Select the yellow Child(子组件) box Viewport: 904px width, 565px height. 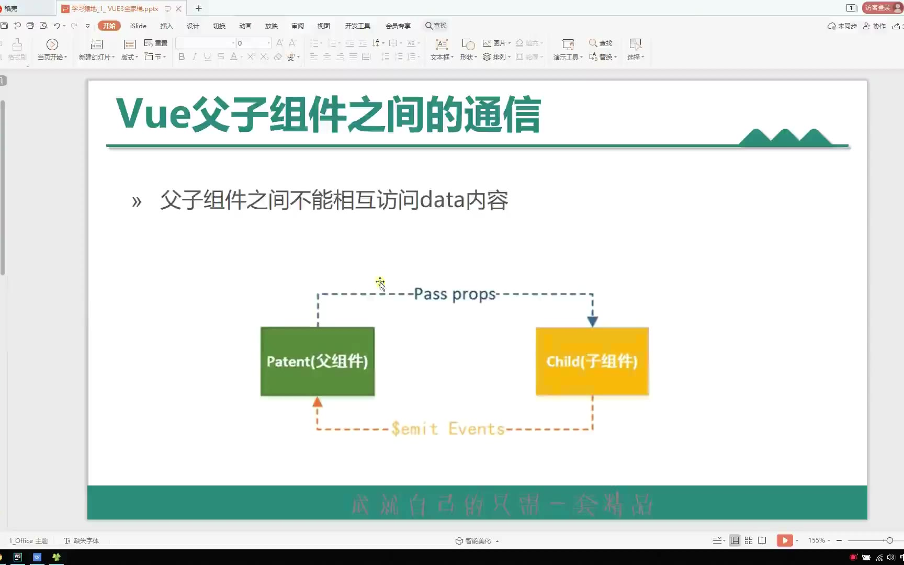click(592, 361)
